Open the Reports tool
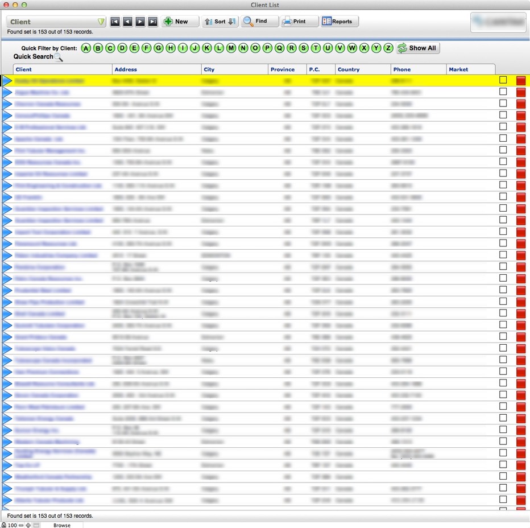Screen dimensions: 530x528 coord(339,21)
